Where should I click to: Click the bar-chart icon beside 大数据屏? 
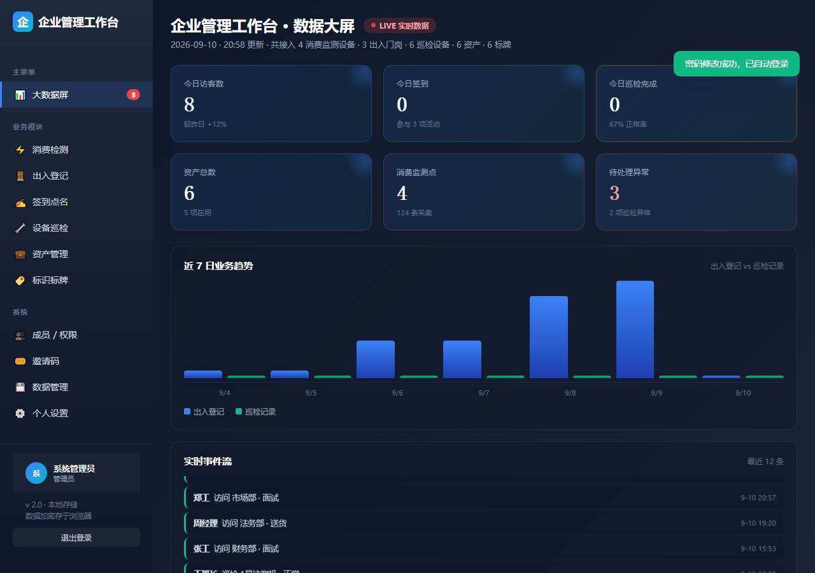coord(20,95)
